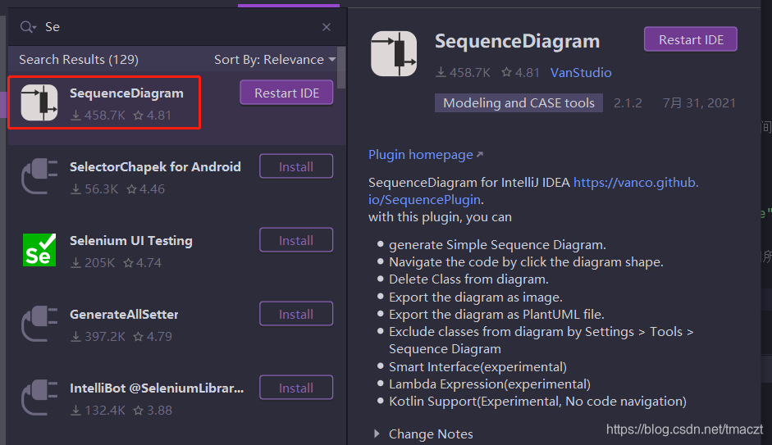Open the VanStudio vendor link
The width and height of the screenshot is (772, 445).
tap(581, 72)
